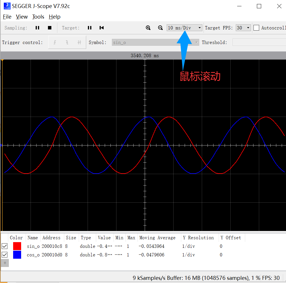Select both-edges trigger icon
Screen dimensions: 286x283
[x=79, y=42]
